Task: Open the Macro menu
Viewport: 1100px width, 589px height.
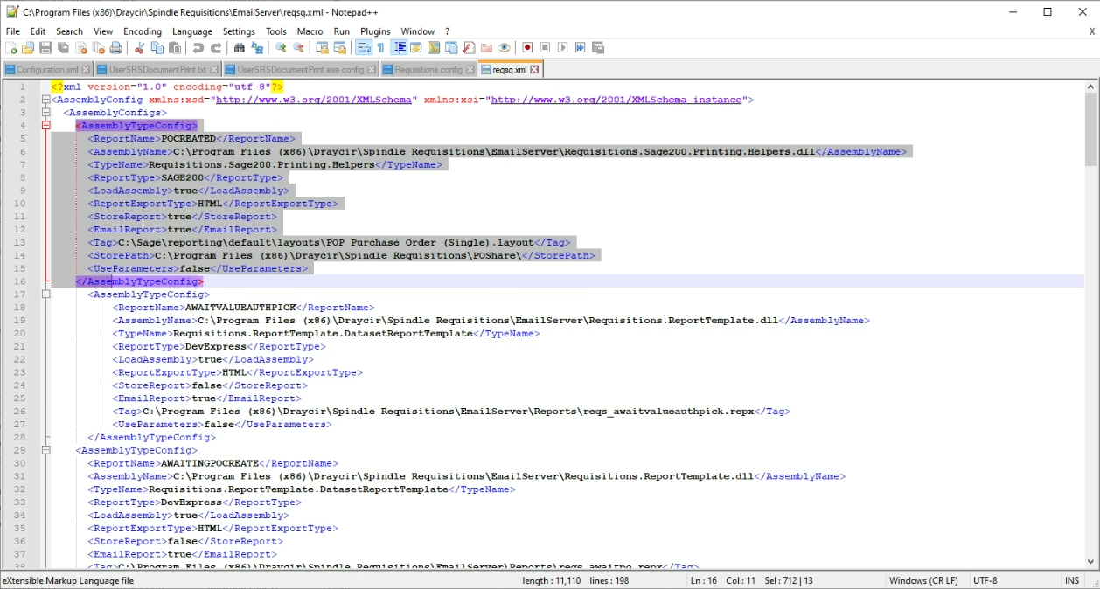Action: (x=310, y=31)
